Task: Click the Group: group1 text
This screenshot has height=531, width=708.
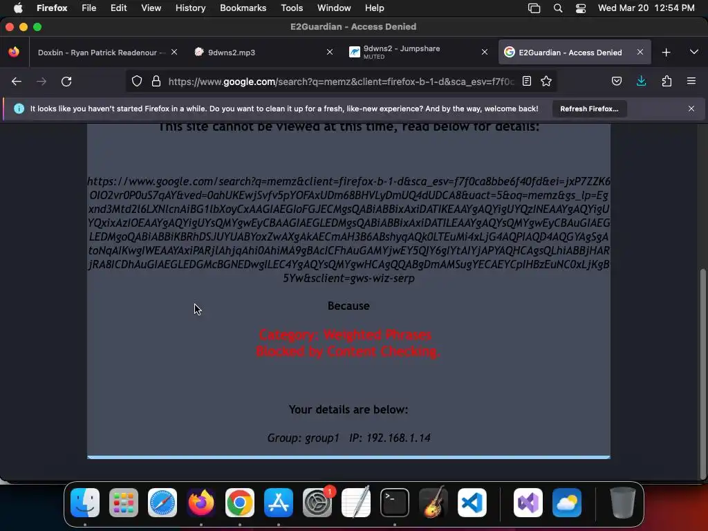Action: [303, 438]
